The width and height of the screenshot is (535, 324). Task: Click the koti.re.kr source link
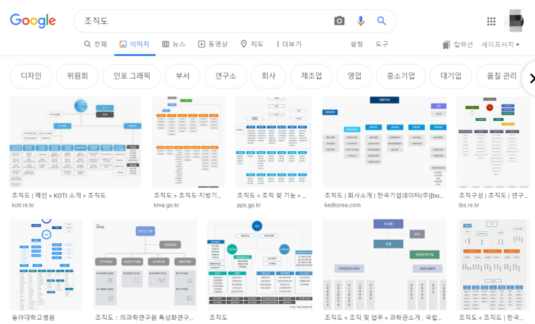23,205
